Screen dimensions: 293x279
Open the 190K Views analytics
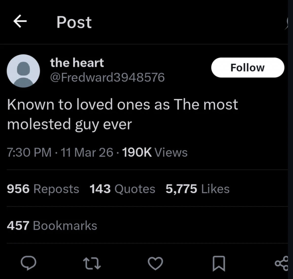(x=155, y=152)
